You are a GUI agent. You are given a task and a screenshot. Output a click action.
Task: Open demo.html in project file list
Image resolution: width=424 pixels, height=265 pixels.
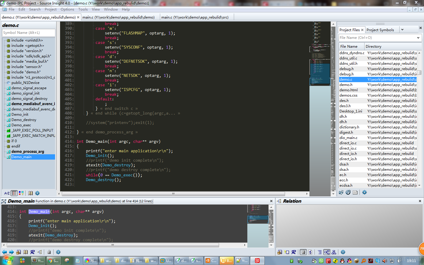[x=349, y=90]
